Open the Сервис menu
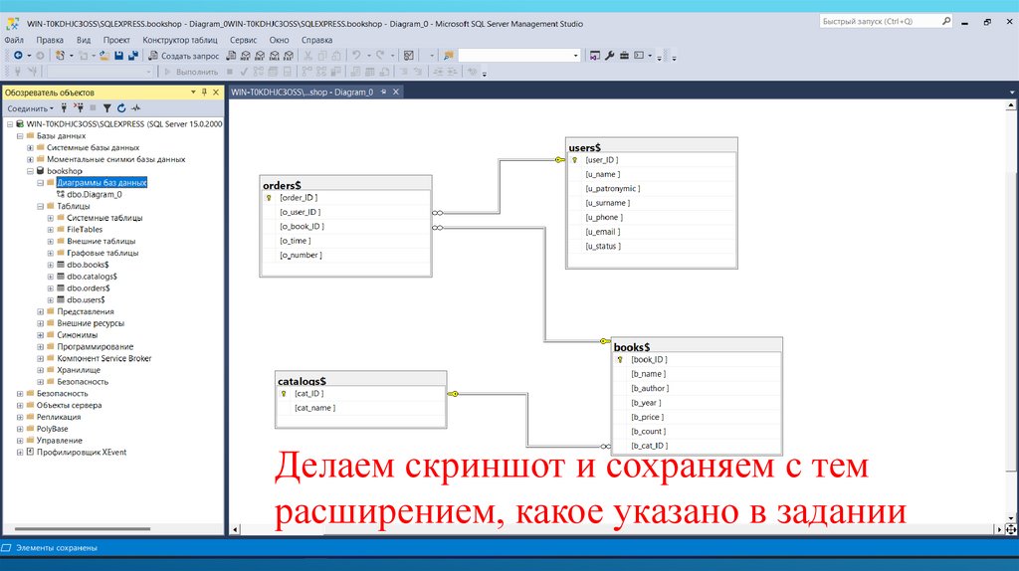 (x=243, y=40)
